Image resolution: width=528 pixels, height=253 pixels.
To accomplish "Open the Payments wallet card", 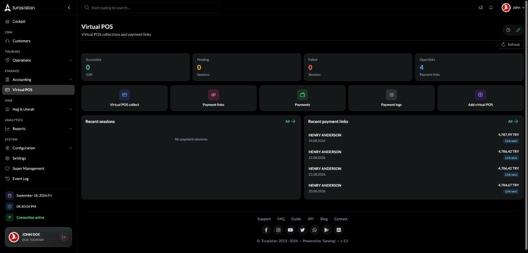I will [x=302, y=98].
